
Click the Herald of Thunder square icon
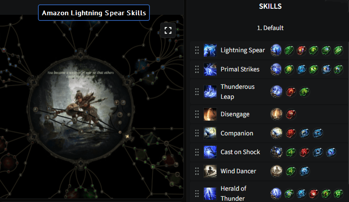(x=210, y=194)
